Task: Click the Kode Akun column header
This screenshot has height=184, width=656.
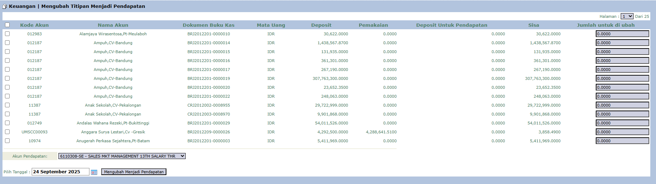Action: (35, 25)
